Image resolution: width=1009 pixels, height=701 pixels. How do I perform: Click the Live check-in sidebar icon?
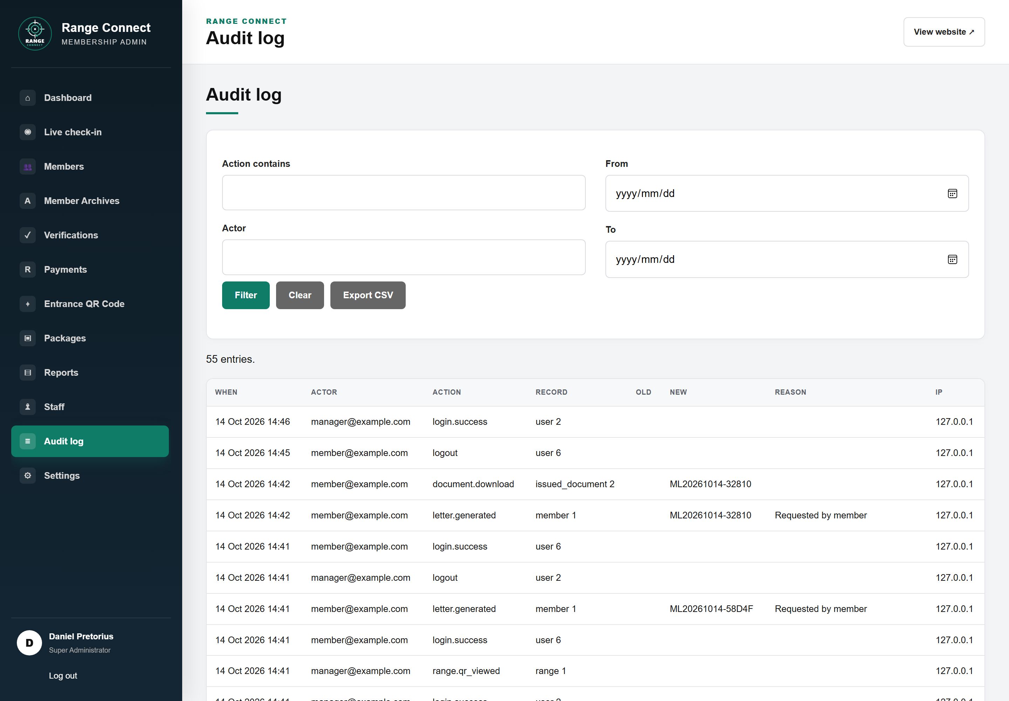tap(28, 132)
